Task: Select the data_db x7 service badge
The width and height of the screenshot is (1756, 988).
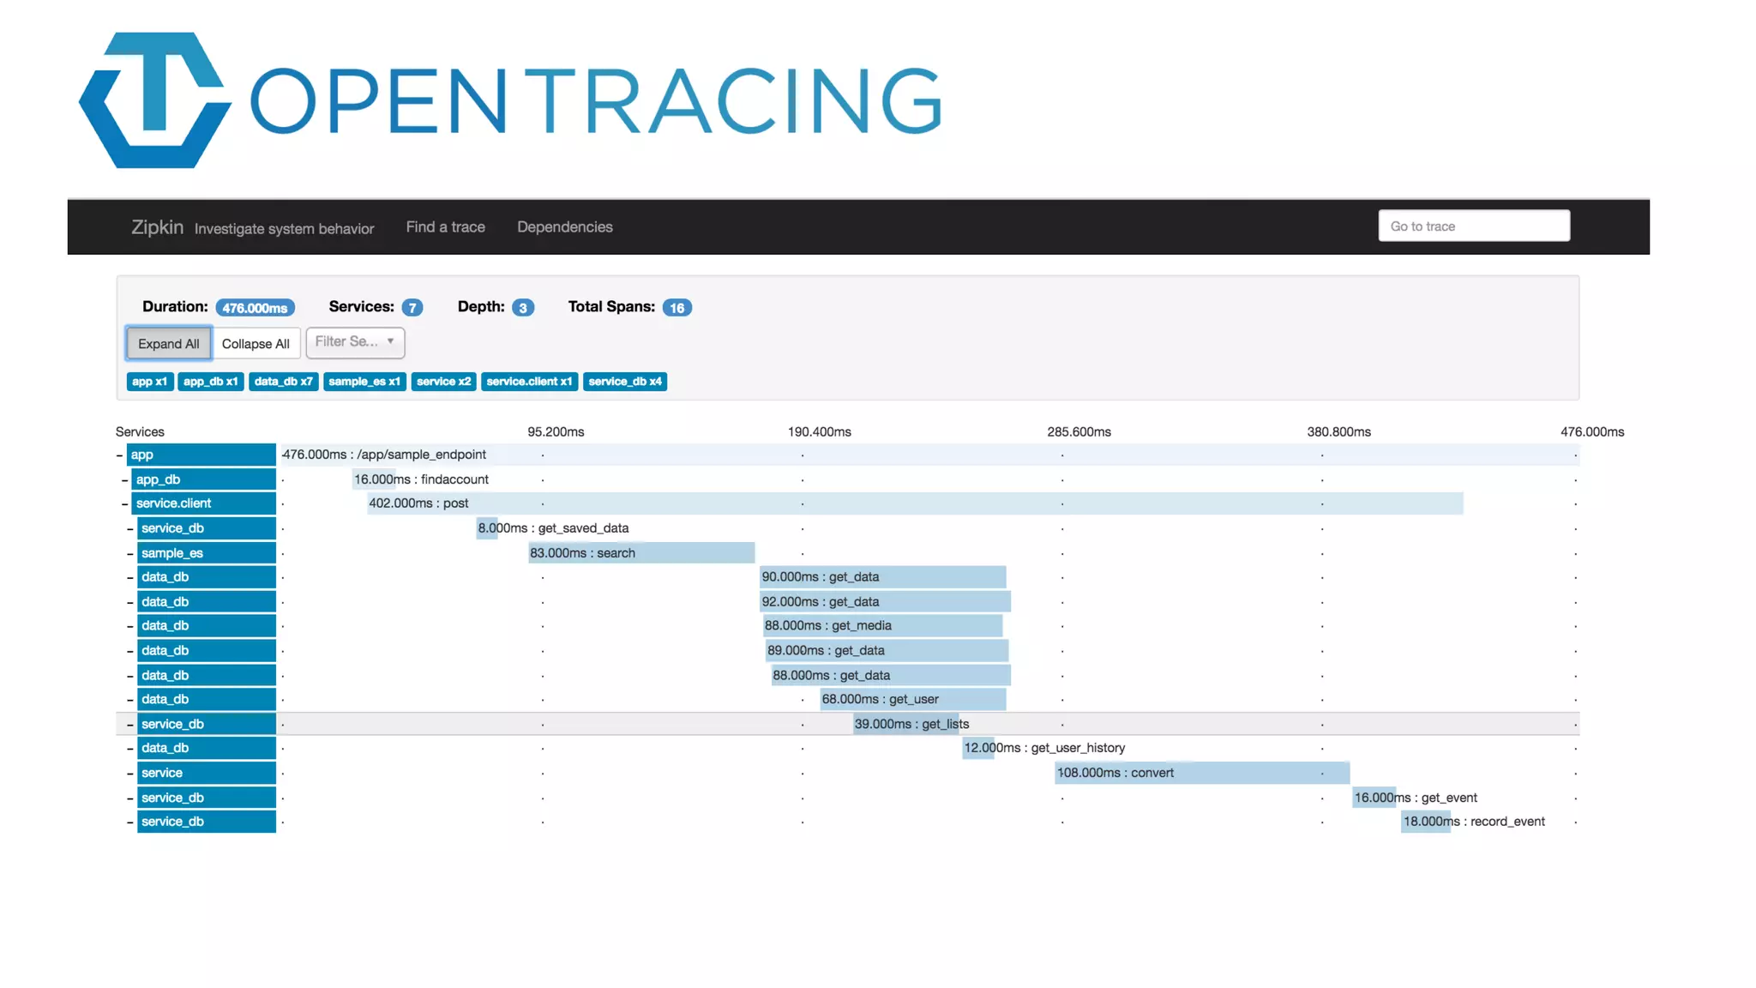Action: 283,382
